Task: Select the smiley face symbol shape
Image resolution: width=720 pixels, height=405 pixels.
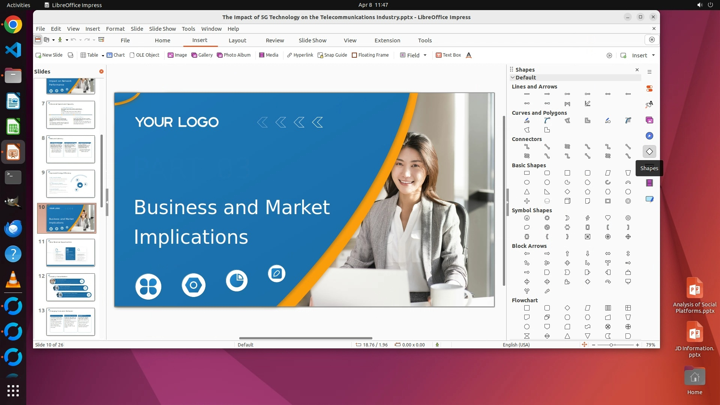Action: (x=527, y=218)
